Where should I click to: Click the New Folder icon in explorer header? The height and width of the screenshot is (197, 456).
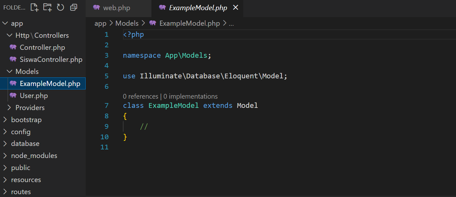[x=47, y=7]
